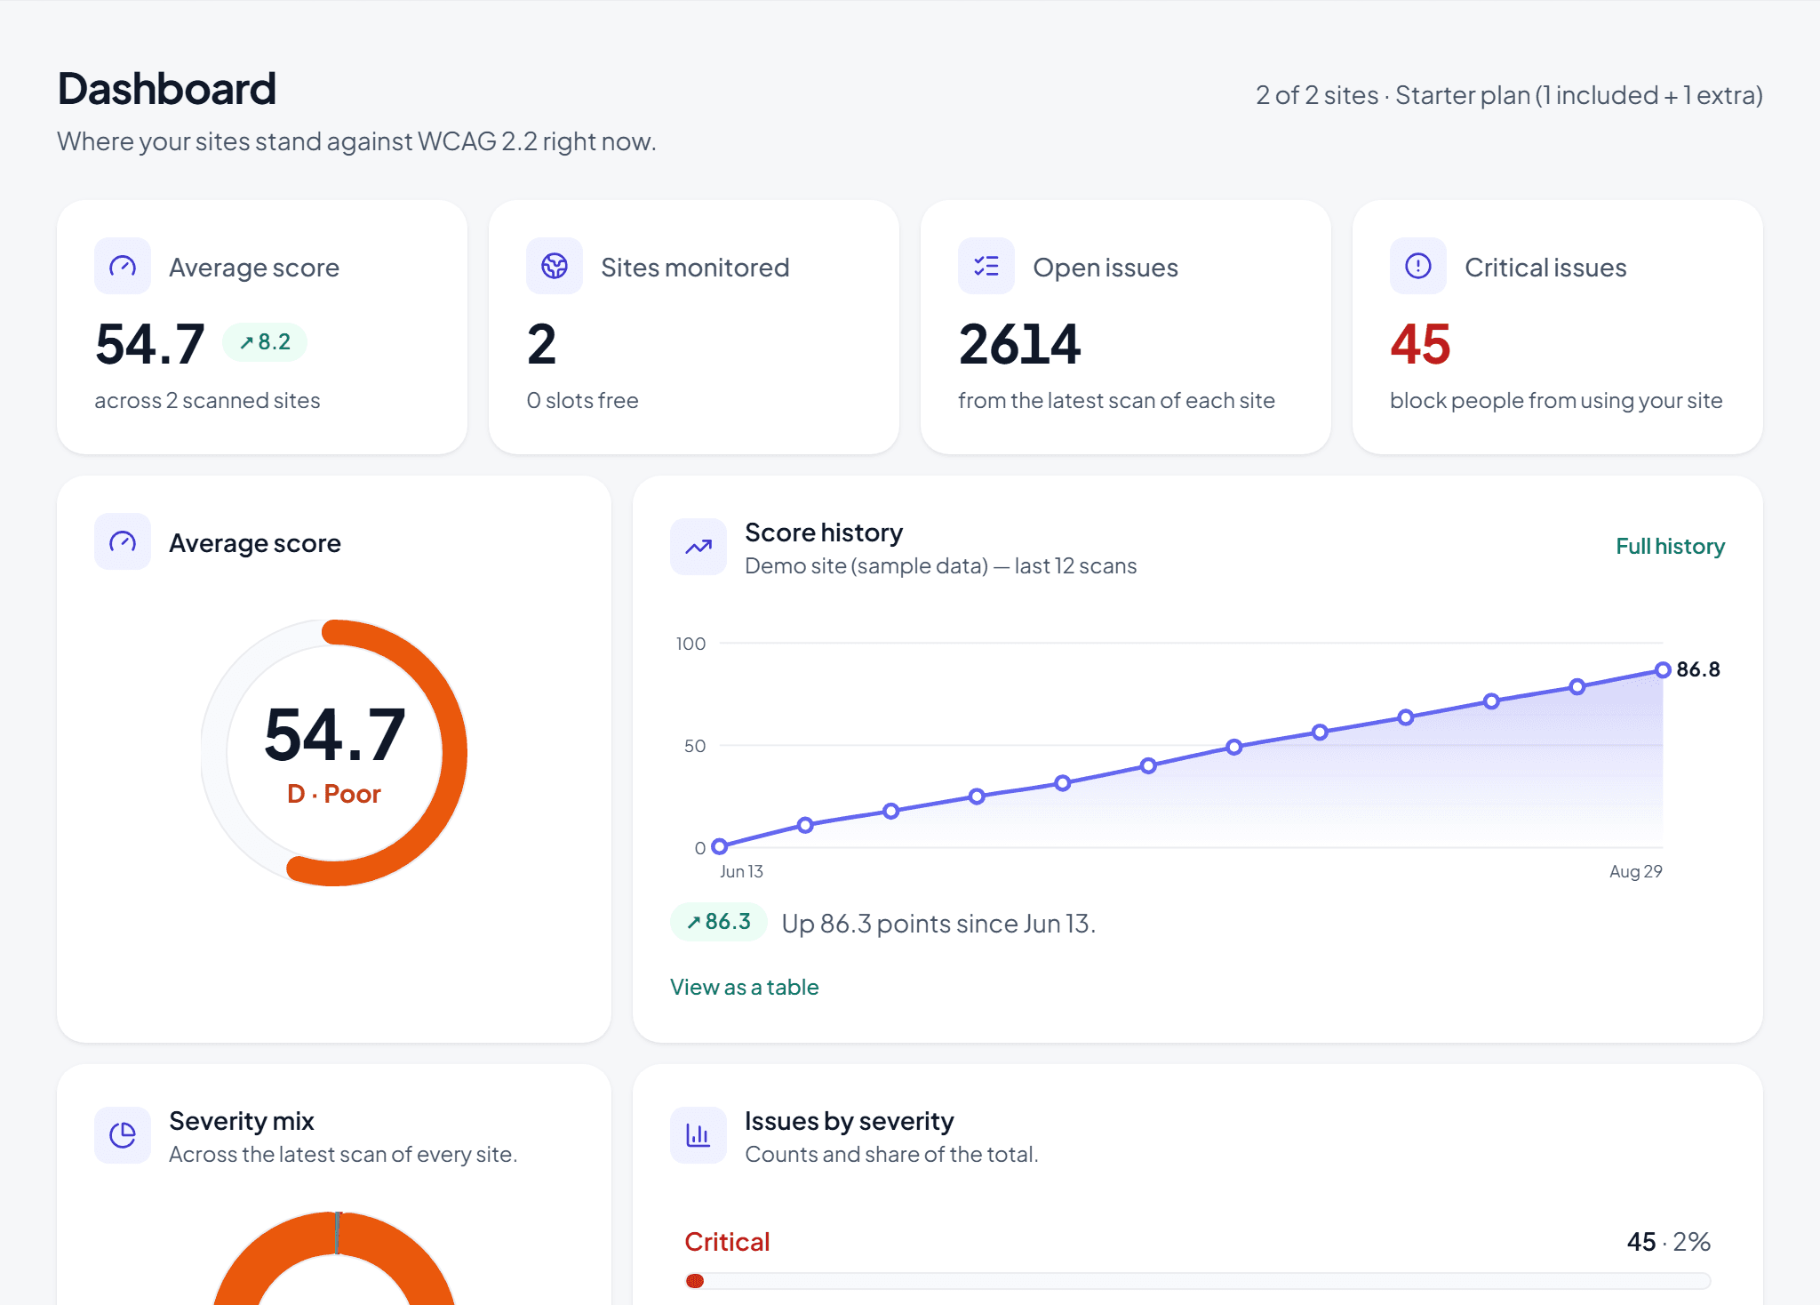Click the gauge icon in the Average score donut panel
Viewport: 1820px width, 1305px height.
[123, 541]
